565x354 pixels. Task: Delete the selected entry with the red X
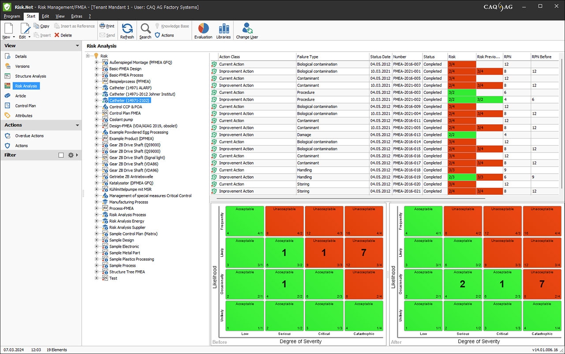pyautogui.click(x=63, y=35)
